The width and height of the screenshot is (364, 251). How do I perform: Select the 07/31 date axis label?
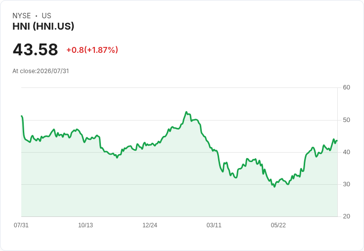tap(21, 225)
